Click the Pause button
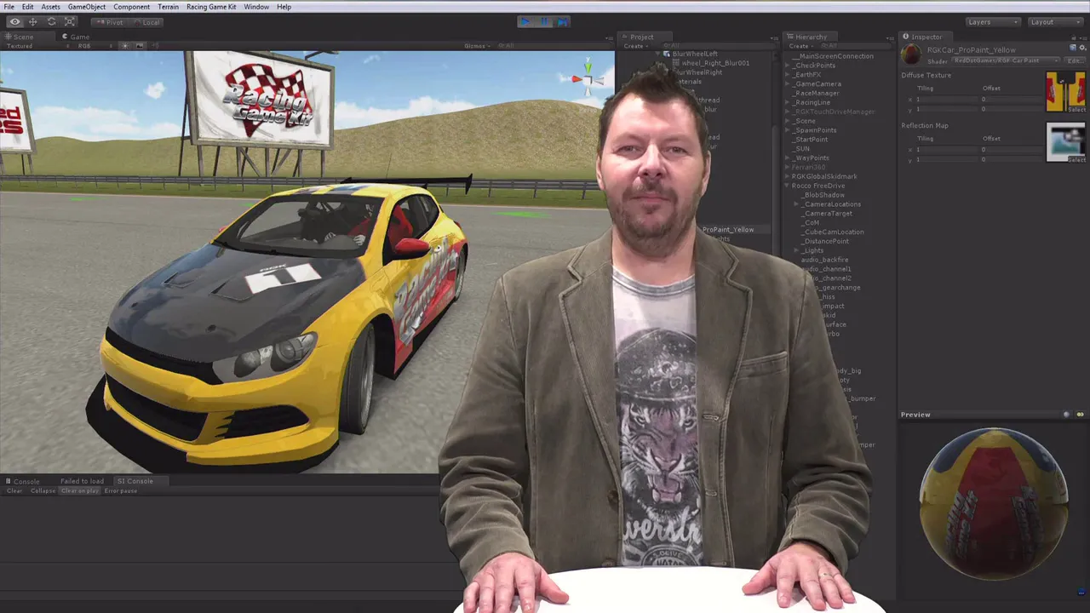1090x613 pixels. click(x=544, y=21)
